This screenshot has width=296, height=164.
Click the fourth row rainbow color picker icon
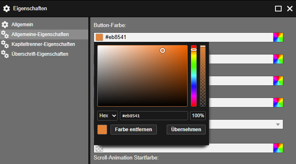point(278,102)
